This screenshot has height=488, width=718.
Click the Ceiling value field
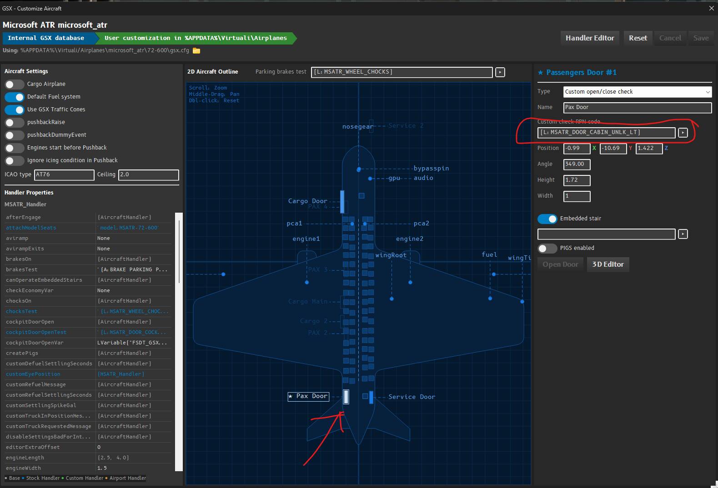pos(149,175)
